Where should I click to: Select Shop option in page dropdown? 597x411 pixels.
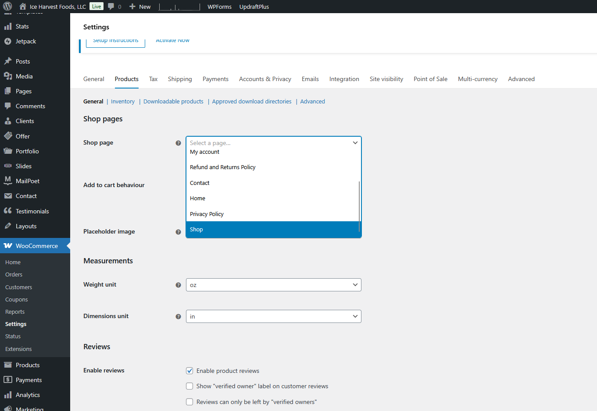click(272, 230)
